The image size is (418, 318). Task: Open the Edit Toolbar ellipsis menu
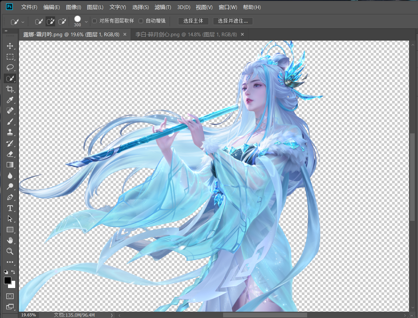(x=10, y=262)
